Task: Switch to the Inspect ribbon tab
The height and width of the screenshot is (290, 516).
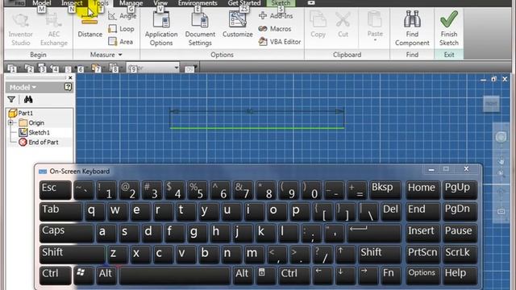Action: point(72,3)
